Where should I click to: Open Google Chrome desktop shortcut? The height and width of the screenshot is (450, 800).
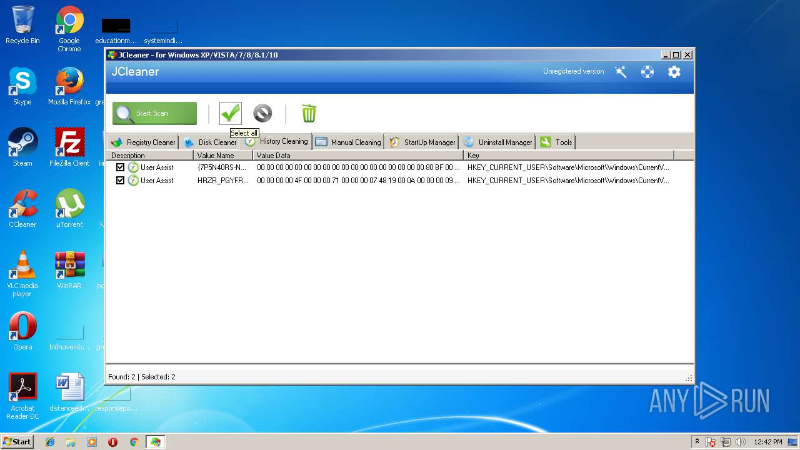pos(69,29)
